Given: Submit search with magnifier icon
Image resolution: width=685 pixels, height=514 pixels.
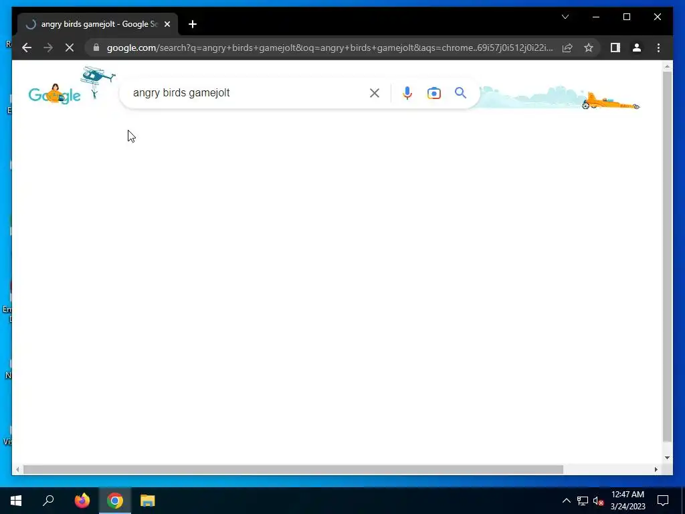Looking at the screenshot, I should coord(460,92).
